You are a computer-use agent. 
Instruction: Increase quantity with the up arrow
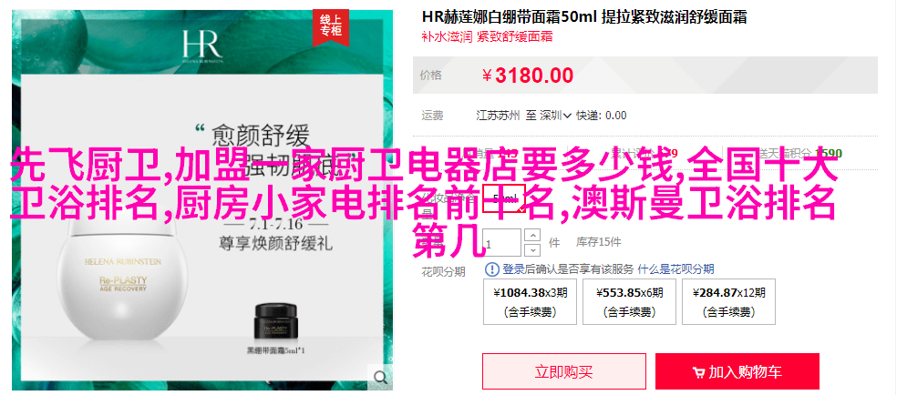pos(532,236)
